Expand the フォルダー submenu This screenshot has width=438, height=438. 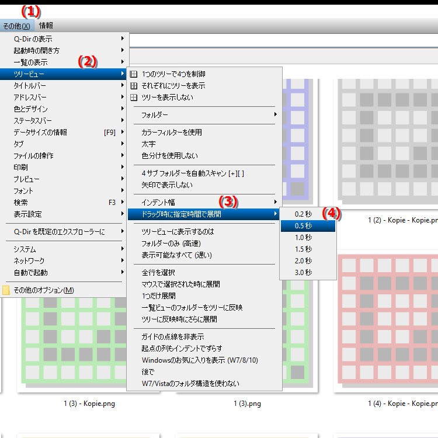coord(204,115)
